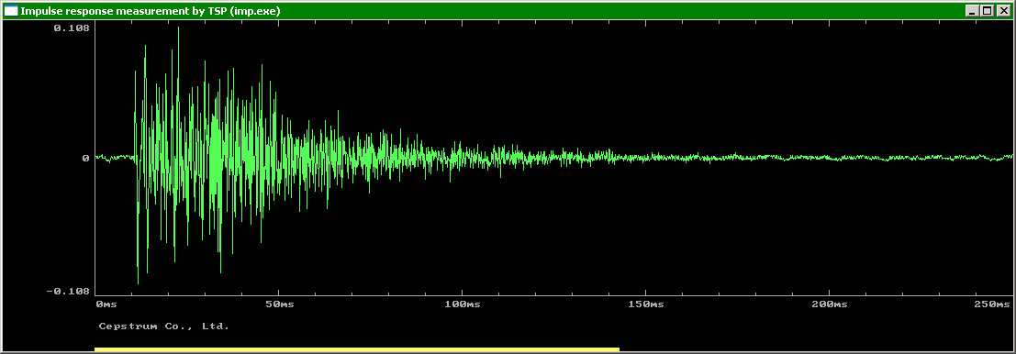Minimize the impulse response window
This screenshot has width=1016, height=354.
(972, 10)
